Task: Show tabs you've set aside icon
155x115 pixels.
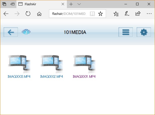Action: (4, 4)
